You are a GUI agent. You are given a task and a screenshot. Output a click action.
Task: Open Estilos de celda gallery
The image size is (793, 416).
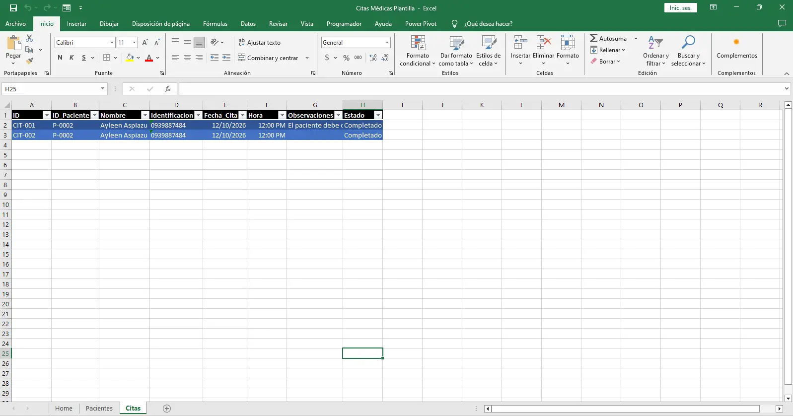(x=488, y=51)
